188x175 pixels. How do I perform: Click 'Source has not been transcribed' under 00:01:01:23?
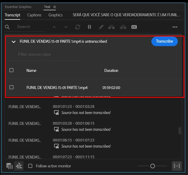click(86, 113)
